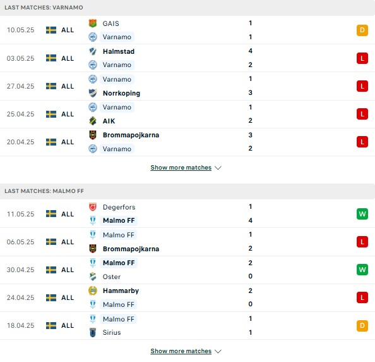Open the win badge for Degerfors vs Malmo FF
This screenshot has height=362, width=375.
tap(362, 214)
